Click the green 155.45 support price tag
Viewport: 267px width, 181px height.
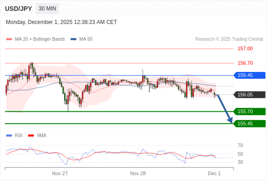pyautogui.click(x=249, y=124)
